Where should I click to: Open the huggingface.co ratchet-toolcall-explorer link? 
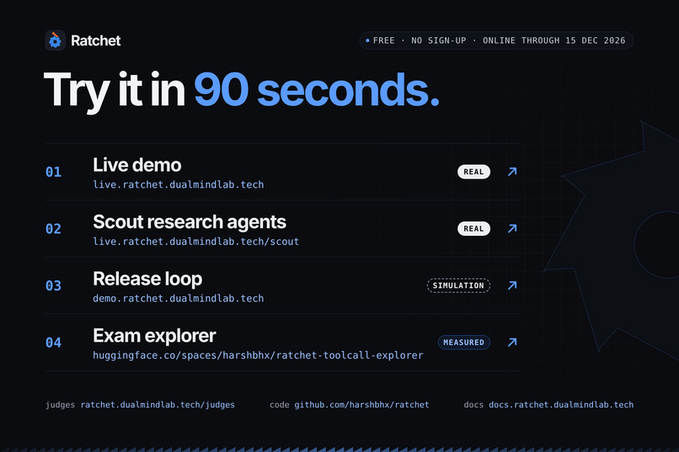[x=258, y=355]
